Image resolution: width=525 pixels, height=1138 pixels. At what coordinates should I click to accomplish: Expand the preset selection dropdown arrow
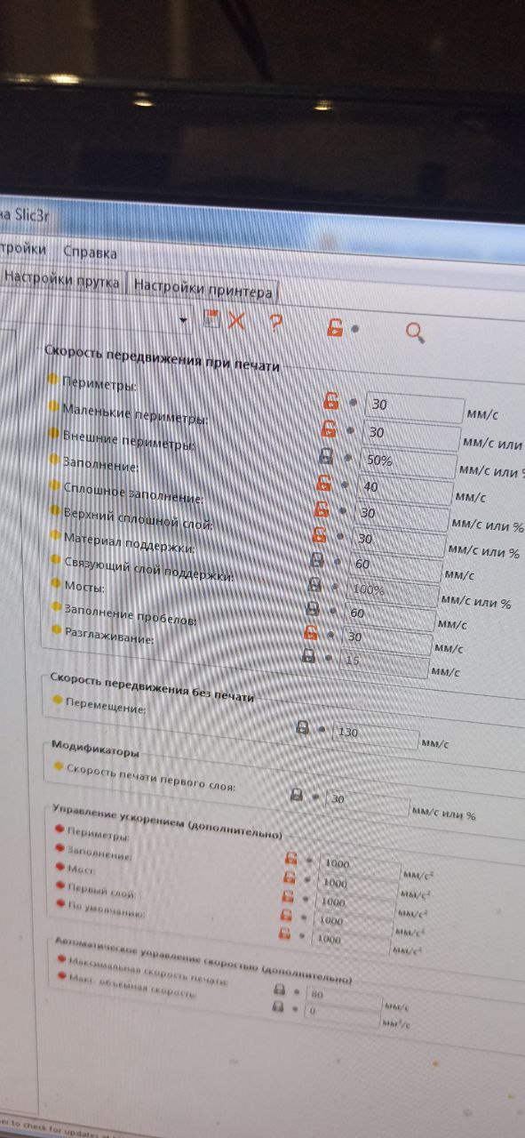point(184,319)
